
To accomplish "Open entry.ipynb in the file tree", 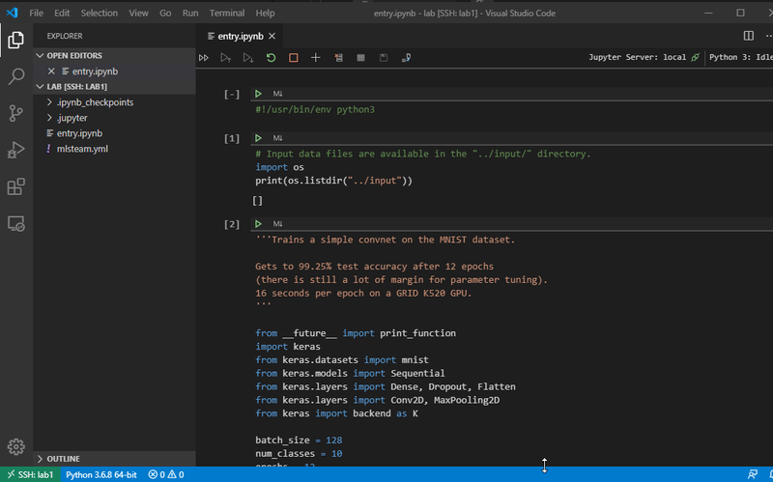I will [114, 133].
